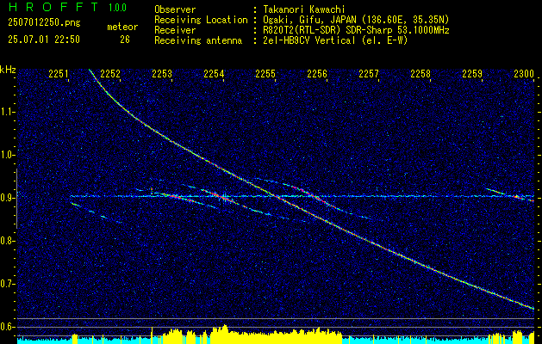Click the 2254 time axis marker
The width and height of the screenshot is (542, 344).
point(214,73)
